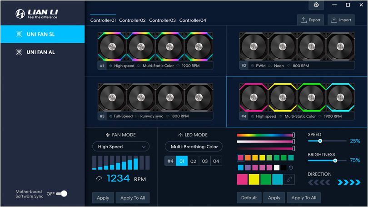Click Apply To All under Fan Mode

[x=133, y=198]
